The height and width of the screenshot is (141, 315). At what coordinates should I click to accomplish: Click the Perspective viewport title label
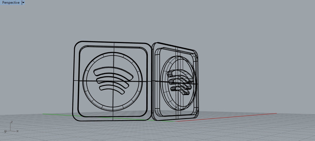(11, 3)
